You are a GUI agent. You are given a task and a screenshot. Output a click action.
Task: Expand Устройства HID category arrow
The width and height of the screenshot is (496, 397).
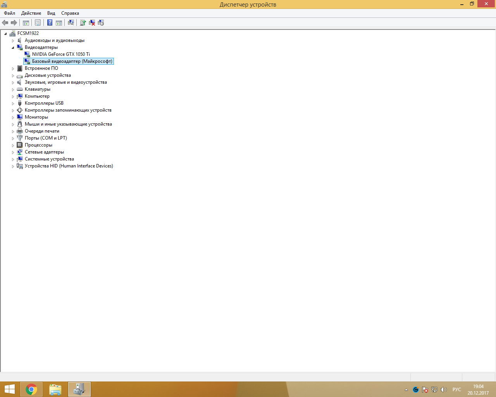(13, 166)
